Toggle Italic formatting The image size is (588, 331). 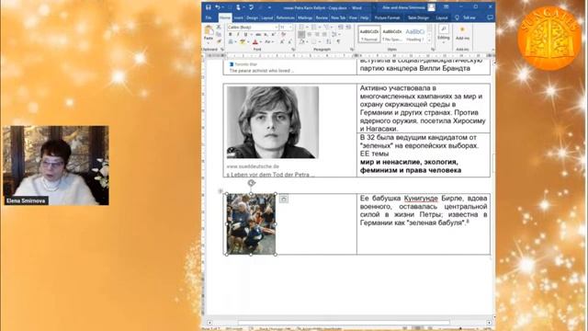coord(238,34)
